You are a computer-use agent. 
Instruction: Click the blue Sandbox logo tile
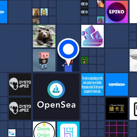point(117,84)
